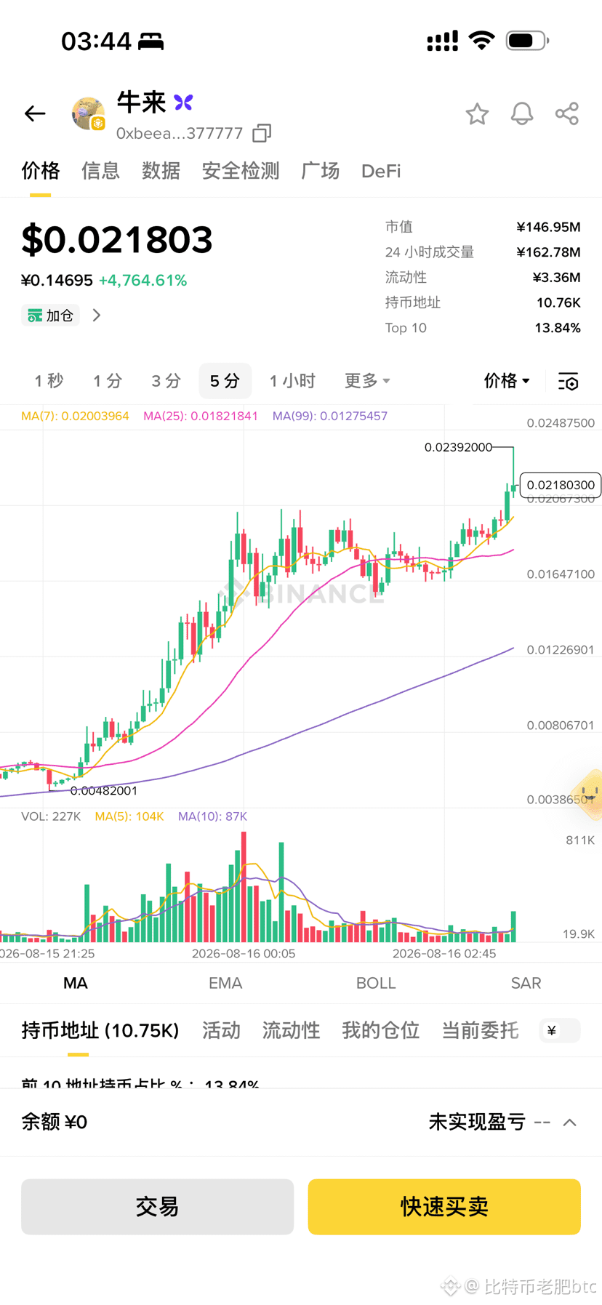
Task: Tap the MA(25) indicator value
Action: [x=201, y=416]
